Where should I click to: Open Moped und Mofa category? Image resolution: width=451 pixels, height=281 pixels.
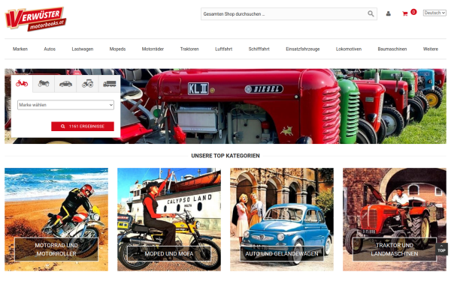click(x=169, y=220)
